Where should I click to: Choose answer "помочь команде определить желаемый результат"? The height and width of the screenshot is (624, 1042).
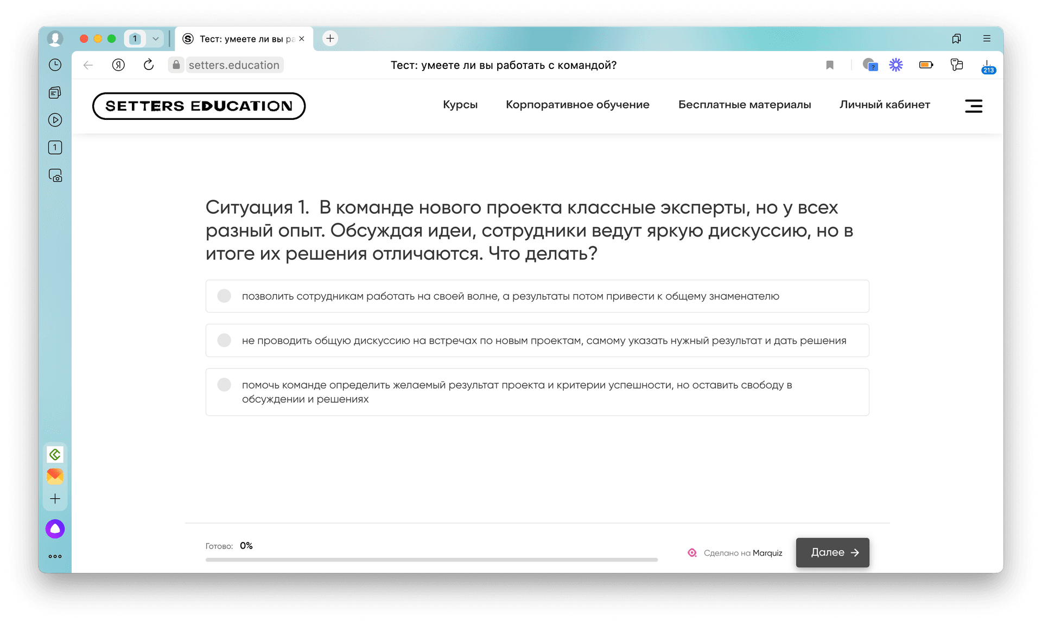coord(224,385)
